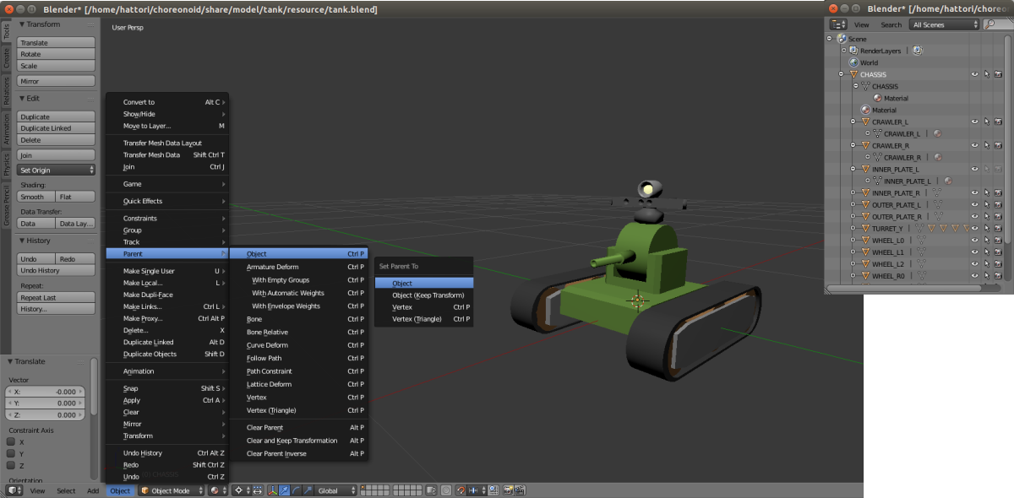The width and height of the screenshot is (1014, 498).
Task: Open the Object Mode selector dropdown
Action: pos(172,490)
